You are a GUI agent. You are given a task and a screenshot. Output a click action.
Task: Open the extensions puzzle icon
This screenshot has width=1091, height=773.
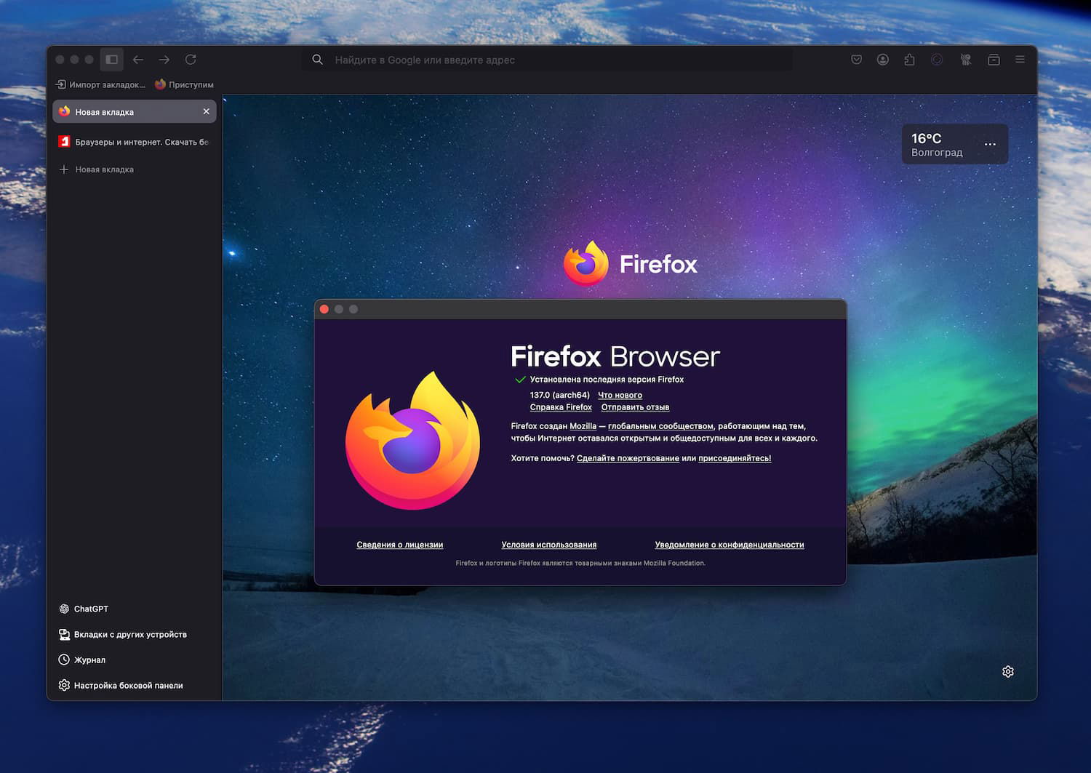point(909,60)
